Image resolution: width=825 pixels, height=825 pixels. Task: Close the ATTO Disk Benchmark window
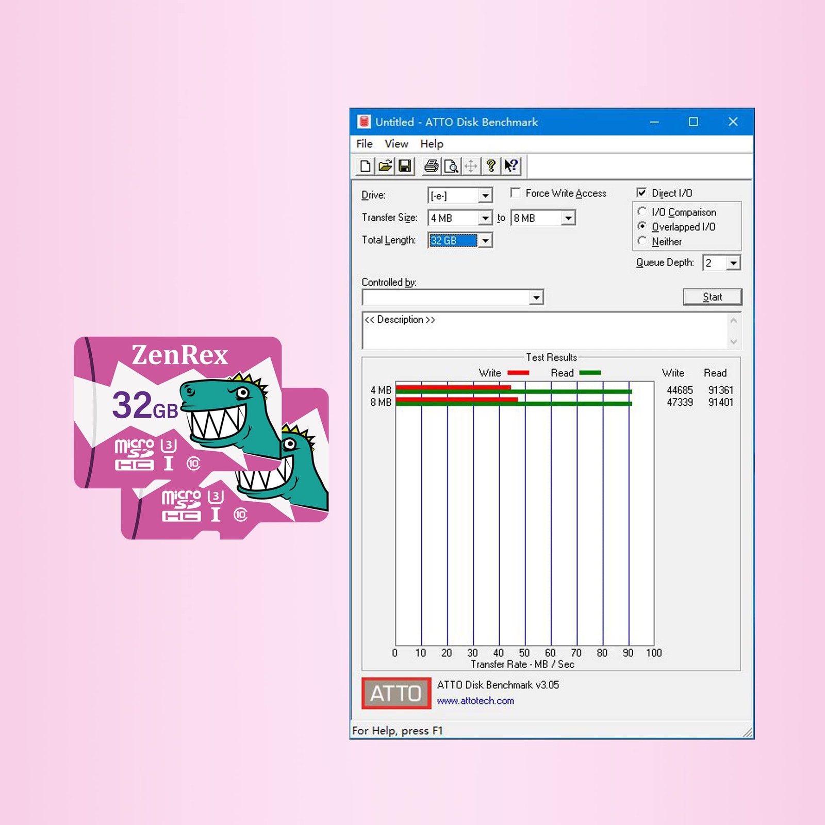733,122
